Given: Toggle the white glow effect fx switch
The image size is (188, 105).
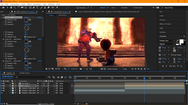Looking at the screenshot, I should [x=4, y=17].
